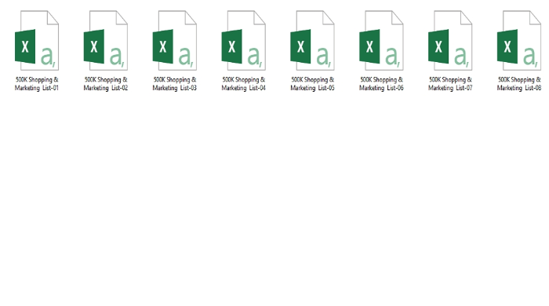Image resolution: width=549 pixels, height=306 pixels.
Task: Click the '500K Shopping & Marketing List-04' filename
Action: tap(244, 84)
